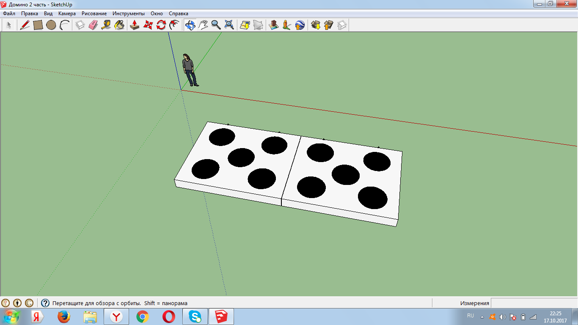Open the Инструменты menu
Image resolution: width=578 pixels, height=325 pixels.
[129, 14]
